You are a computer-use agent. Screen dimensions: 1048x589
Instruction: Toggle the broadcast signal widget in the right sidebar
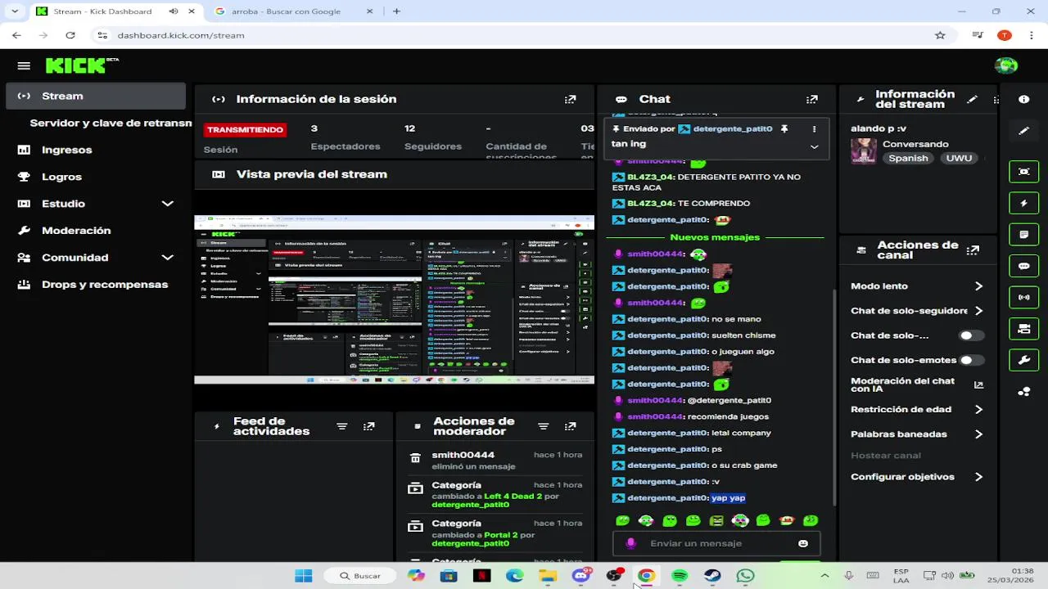point(1023,297)
